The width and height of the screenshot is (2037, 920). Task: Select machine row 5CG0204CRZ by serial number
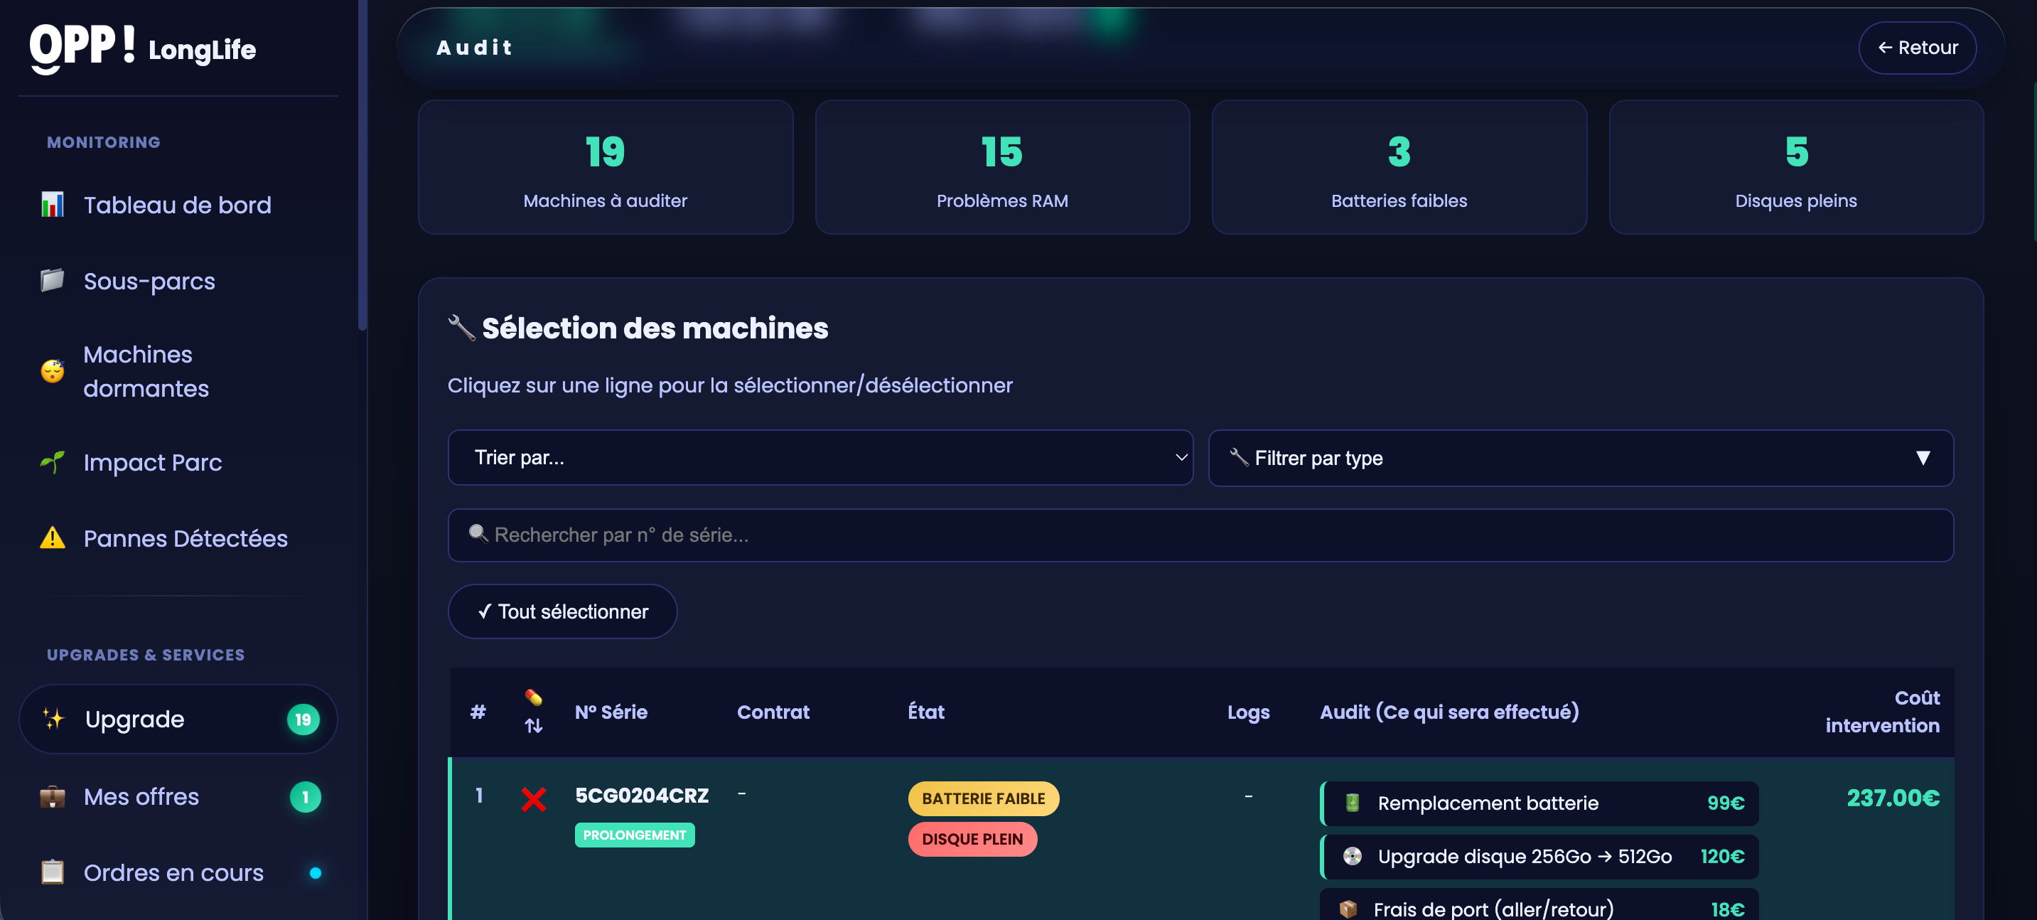641,795
